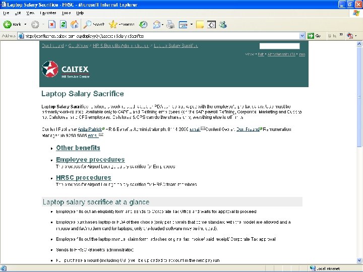363x272 pixels.
Task: Follow the Dashboard breadcrumb link
Action: click(x=53, y=45)
